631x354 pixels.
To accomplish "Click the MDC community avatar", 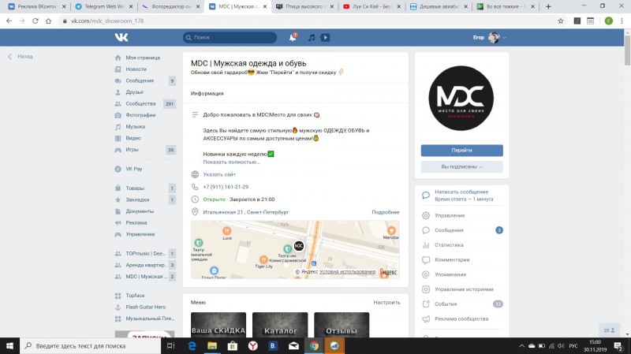I will [461, 98].
